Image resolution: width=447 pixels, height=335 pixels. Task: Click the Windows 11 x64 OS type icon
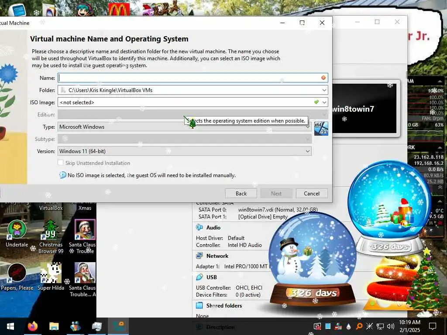click(321, 129)
